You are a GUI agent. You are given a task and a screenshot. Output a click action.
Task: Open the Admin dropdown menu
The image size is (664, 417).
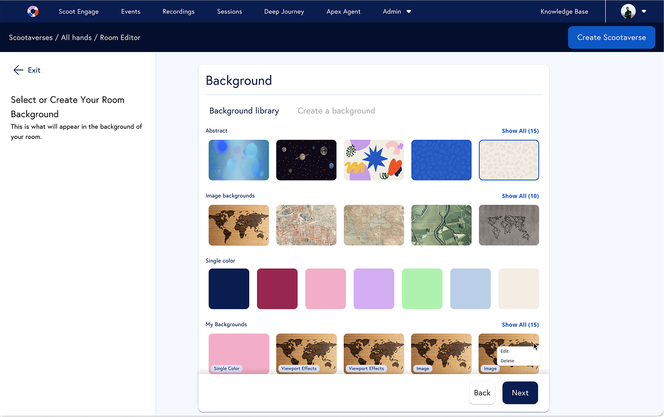click(397, 11)
